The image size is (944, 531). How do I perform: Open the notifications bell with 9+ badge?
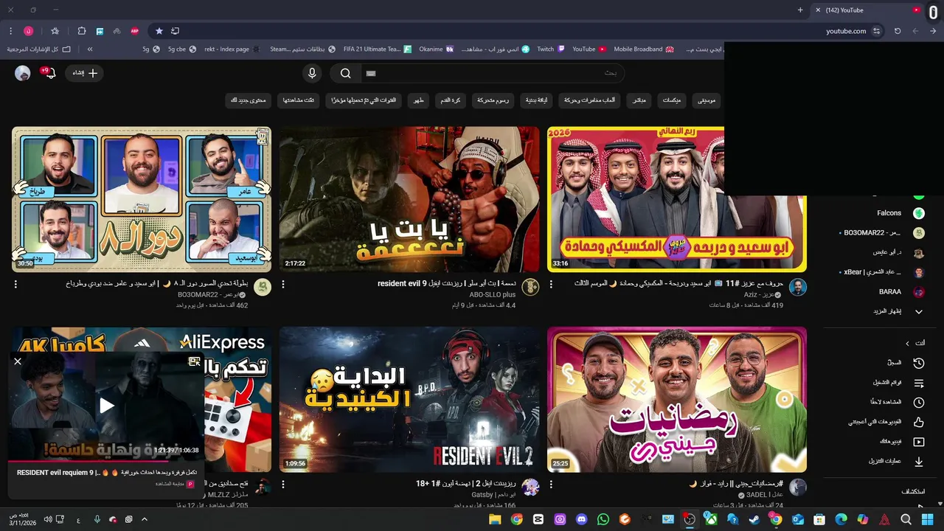(x=50, y=73)
